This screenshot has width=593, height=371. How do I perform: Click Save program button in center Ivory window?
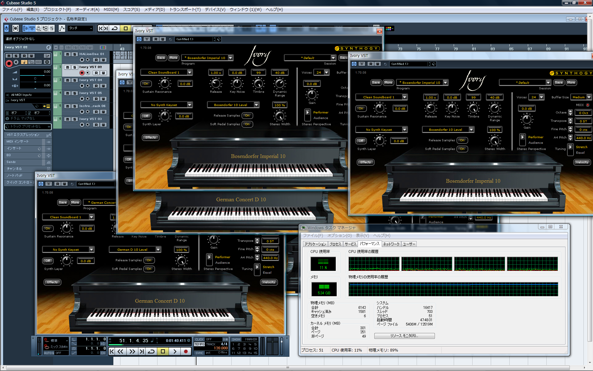click(161, 58)
